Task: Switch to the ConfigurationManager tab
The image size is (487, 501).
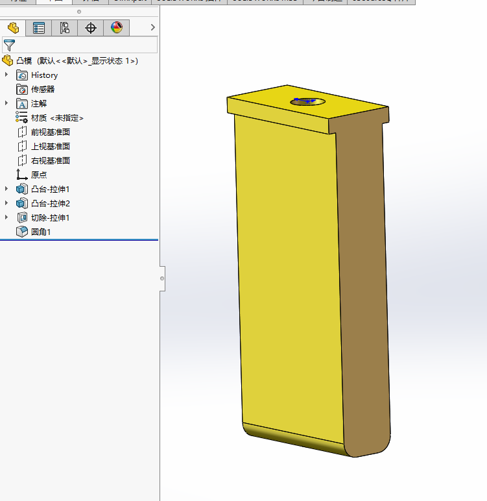Action: pos(64,28)
